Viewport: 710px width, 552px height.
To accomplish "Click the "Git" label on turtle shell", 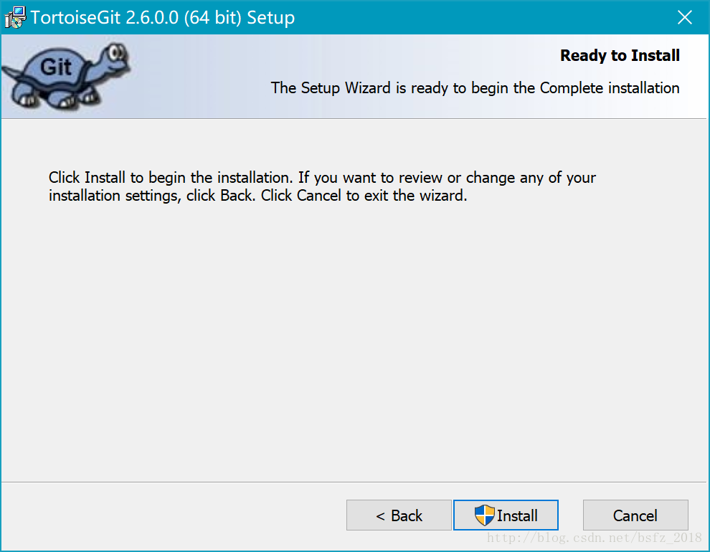I will 56,67.
